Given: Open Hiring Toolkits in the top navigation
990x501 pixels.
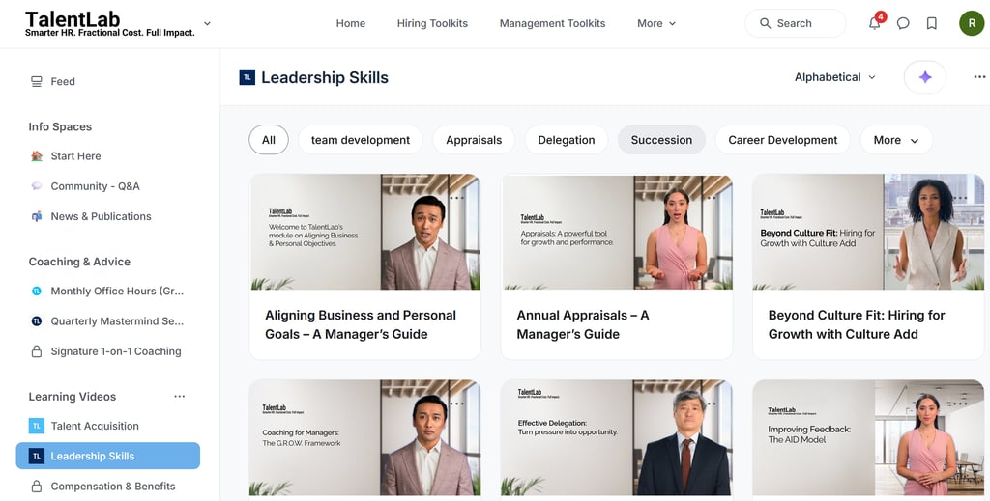Looking at the screenshot, I should tap(432, 23).
